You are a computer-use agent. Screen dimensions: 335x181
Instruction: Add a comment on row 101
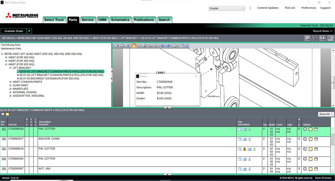[305, 129]
